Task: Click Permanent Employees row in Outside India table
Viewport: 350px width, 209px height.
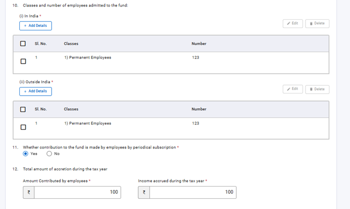Action: (x=88, y=123)
